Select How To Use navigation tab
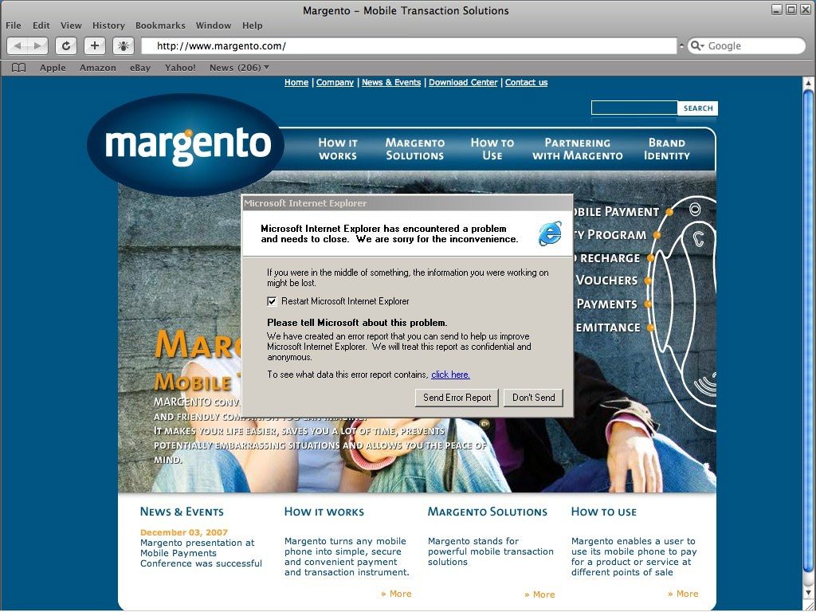The height and width of the screenshot is (612, 816). (492, 149)
